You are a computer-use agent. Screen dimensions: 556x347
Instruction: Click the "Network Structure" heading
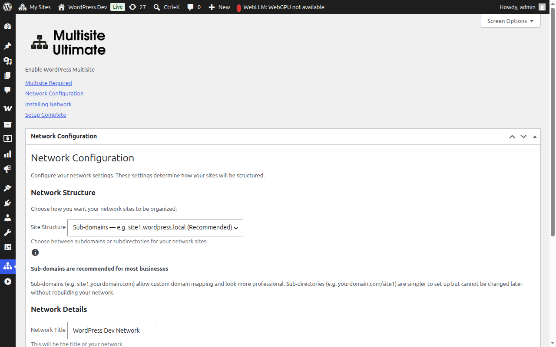pyautogui.click(x=63, y=193)
